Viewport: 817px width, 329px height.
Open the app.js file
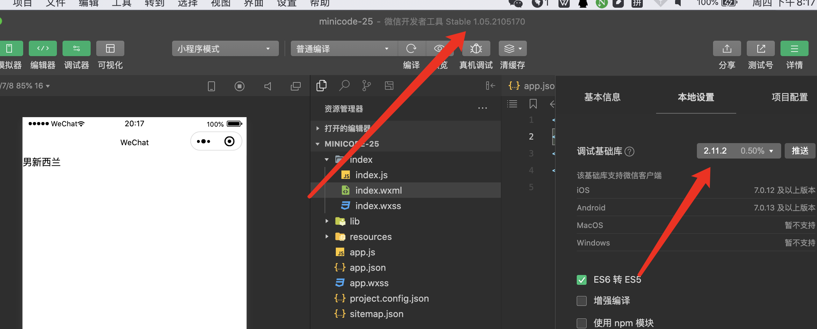coord(406,252)
